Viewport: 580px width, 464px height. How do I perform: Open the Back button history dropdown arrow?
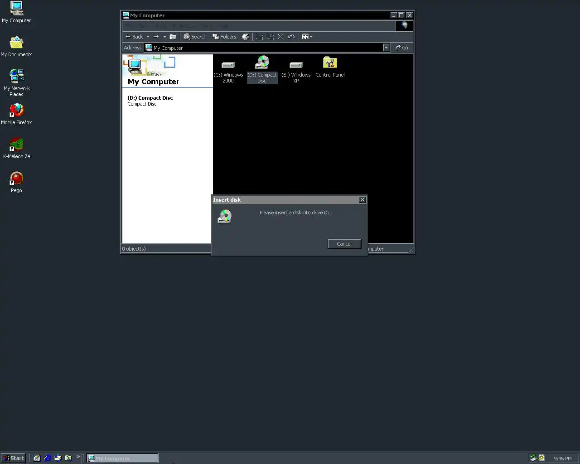148,37
